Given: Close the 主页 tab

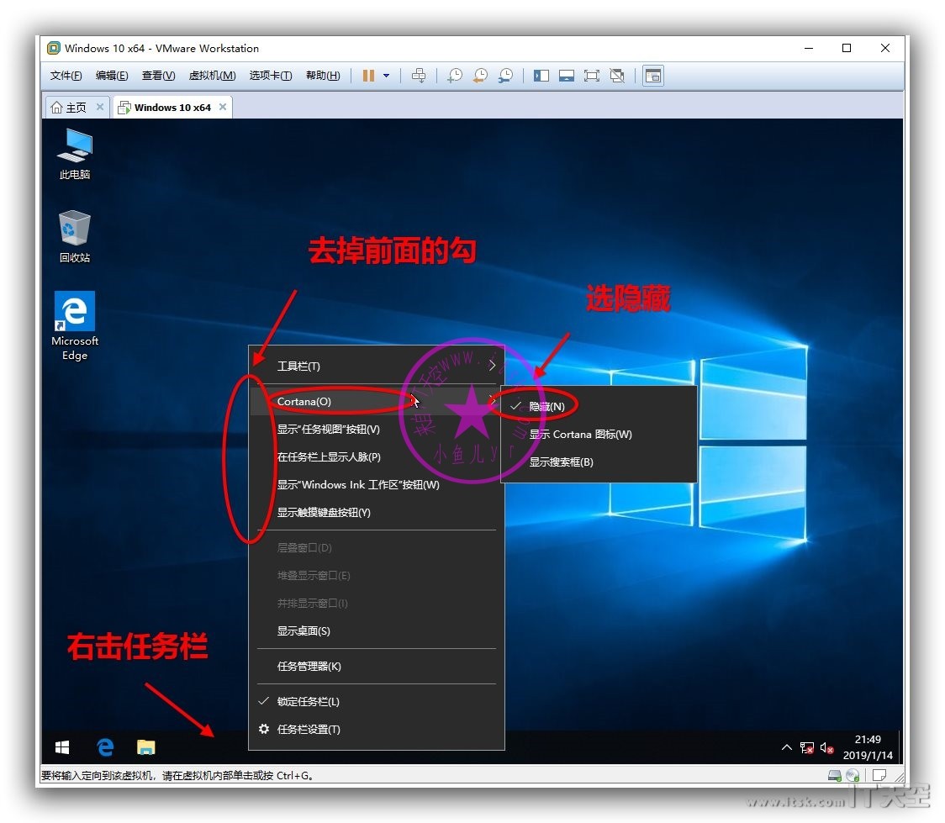Looking at the screenshot, I should [100, 107].
